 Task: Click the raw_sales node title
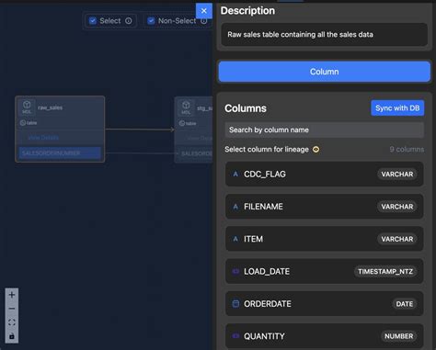click(x=50, y=107)
